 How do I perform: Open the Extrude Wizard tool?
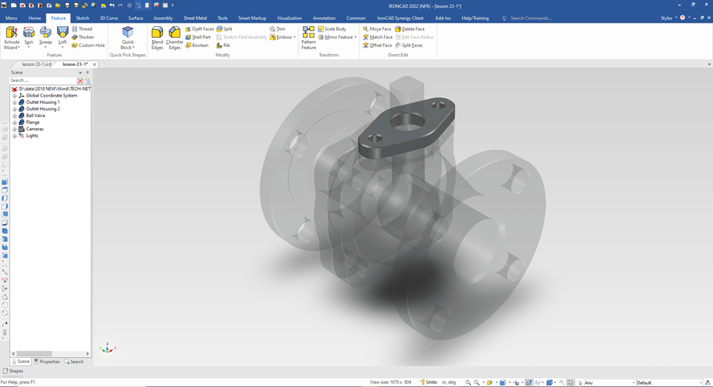tap(12, 34)
